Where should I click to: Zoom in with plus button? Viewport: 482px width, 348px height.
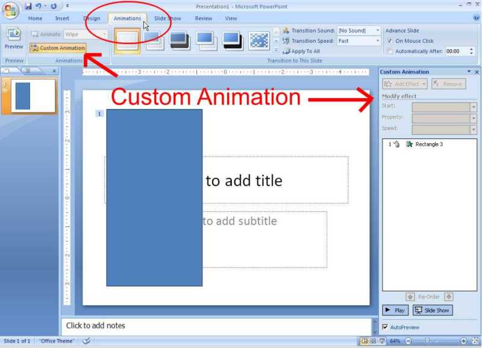click(x=463, y=341)
